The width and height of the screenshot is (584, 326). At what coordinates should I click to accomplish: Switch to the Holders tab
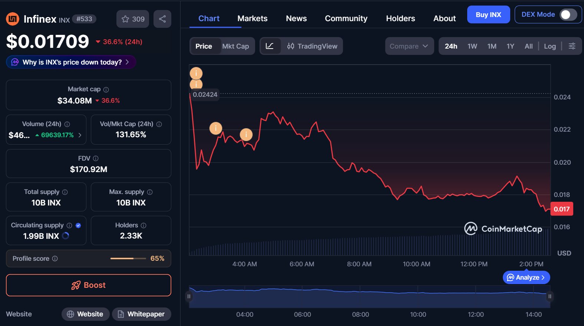click(400, 19)
